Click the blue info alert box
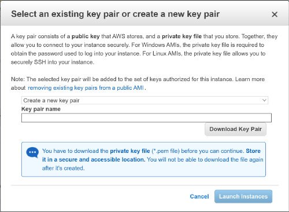The height and width of the screenshot is (212, 289). tap(143, 159)
